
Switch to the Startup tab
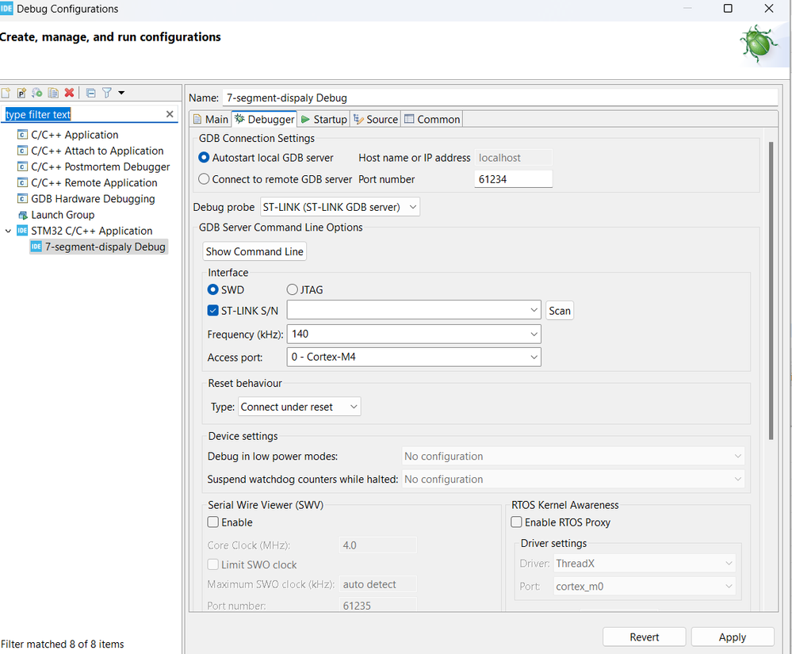(323, 119)
